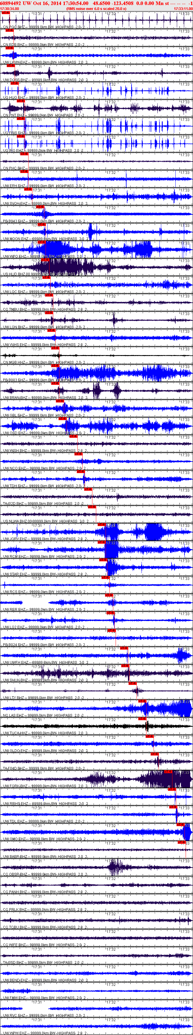Select the UW RVC EHZ trace label
193x1035 pixels.
point(44,1016)
